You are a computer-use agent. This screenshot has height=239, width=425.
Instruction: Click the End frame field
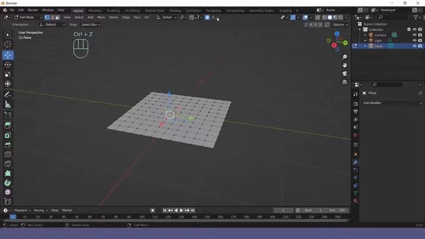(x=337, y=210)
